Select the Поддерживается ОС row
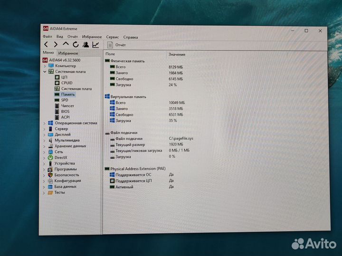 (x=142, y=175)
